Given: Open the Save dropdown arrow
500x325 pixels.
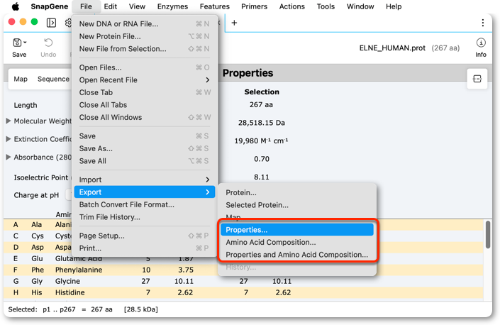Looking at the screenshot, I should [26, 43].
